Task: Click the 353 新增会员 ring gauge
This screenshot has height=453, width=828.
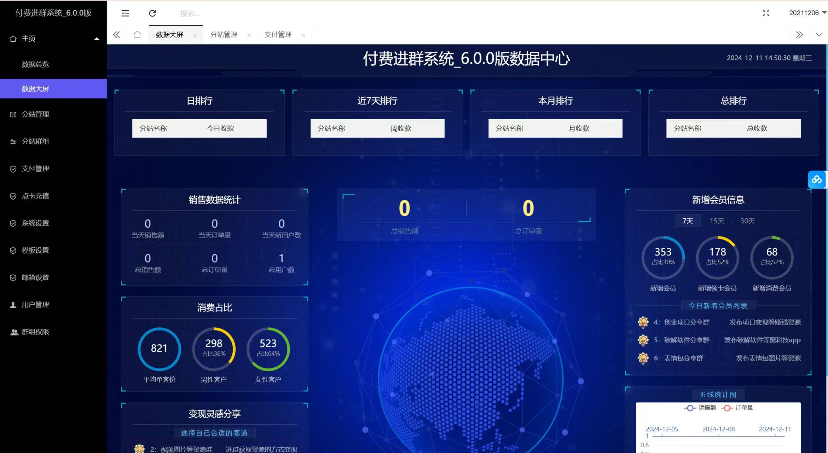Action: pos(663,257)
